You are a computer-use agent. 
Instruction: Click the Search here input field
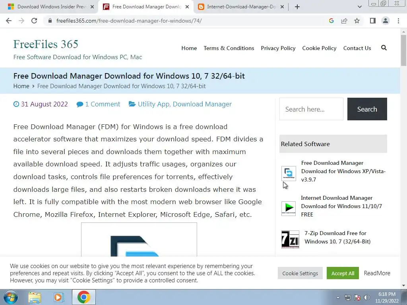(311, 109)
